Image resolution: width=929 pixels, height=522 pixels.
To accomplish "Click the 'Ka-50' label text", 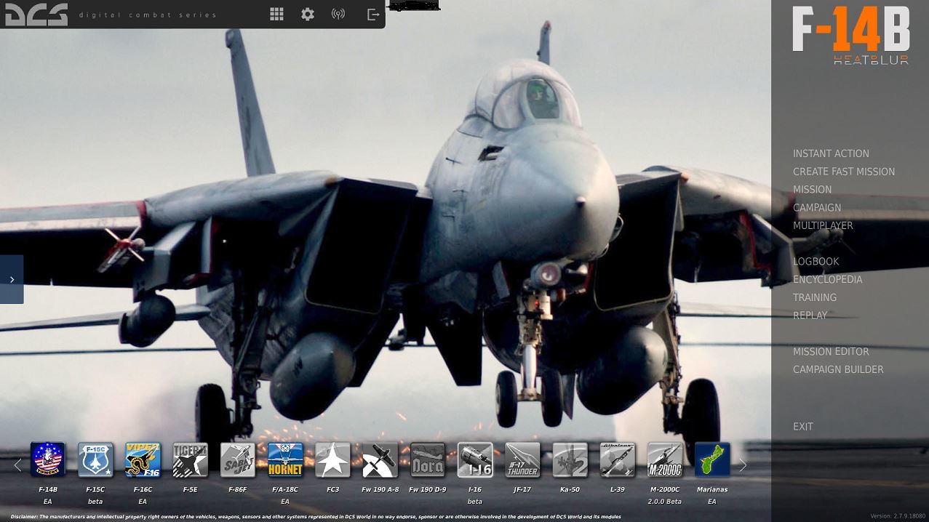I will click(x=570, y=490).
